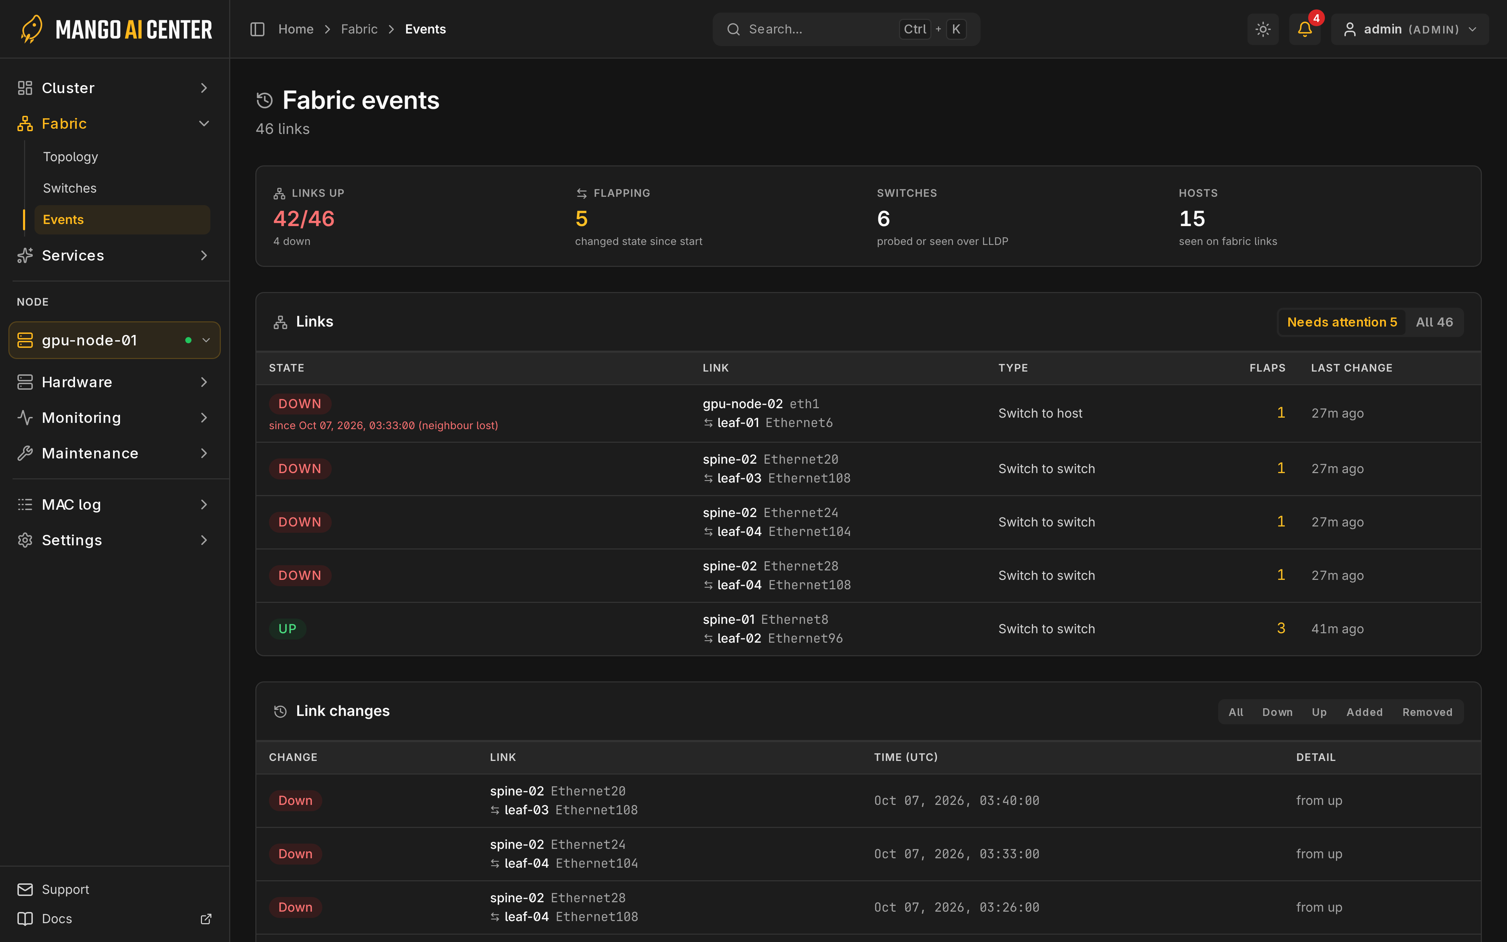Filter link changes by Removed

tap(1427, 712)
